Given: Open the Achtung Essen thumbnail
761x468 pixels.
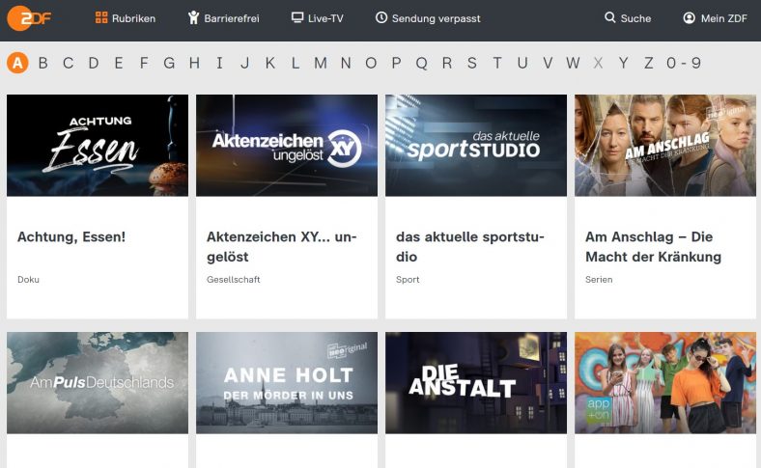Looking at the screenshot, I should [x=98, y=146].
